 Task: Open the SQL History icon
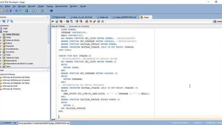(99, 22)
